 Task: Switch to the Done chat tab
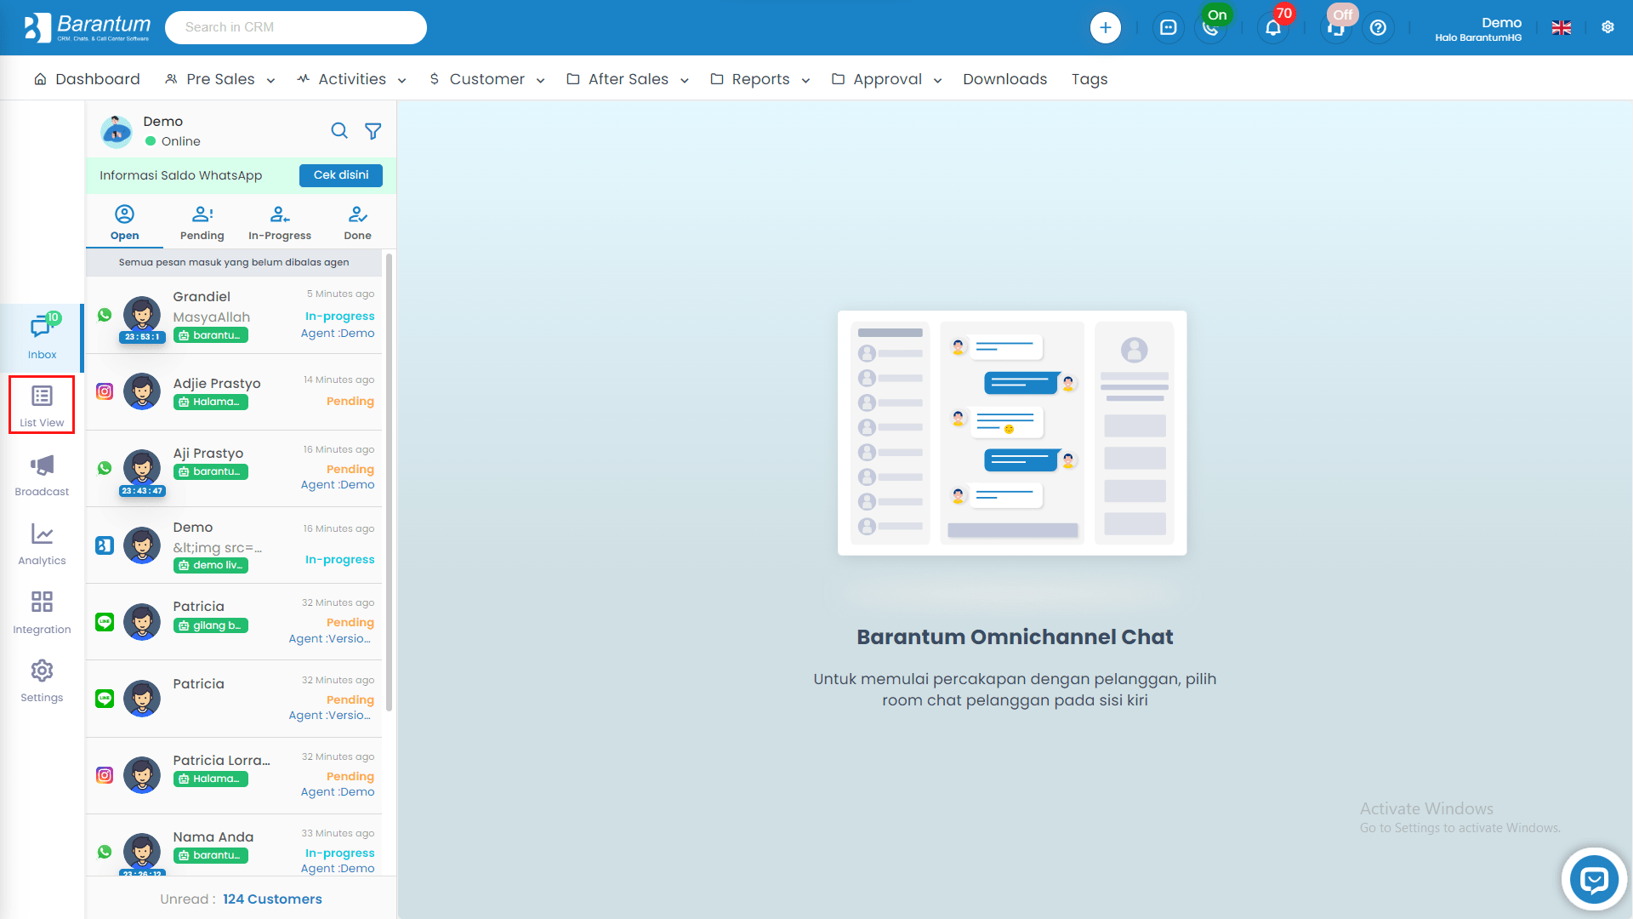pos(357,222)
